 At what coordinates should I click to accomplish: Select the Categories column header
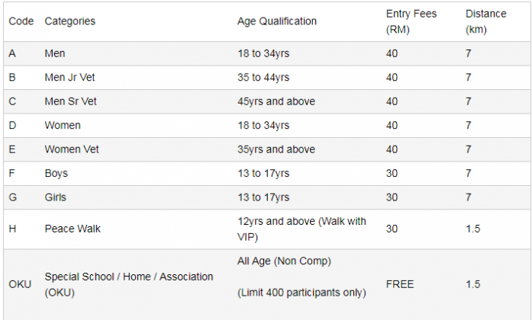[x=70, y=21]
